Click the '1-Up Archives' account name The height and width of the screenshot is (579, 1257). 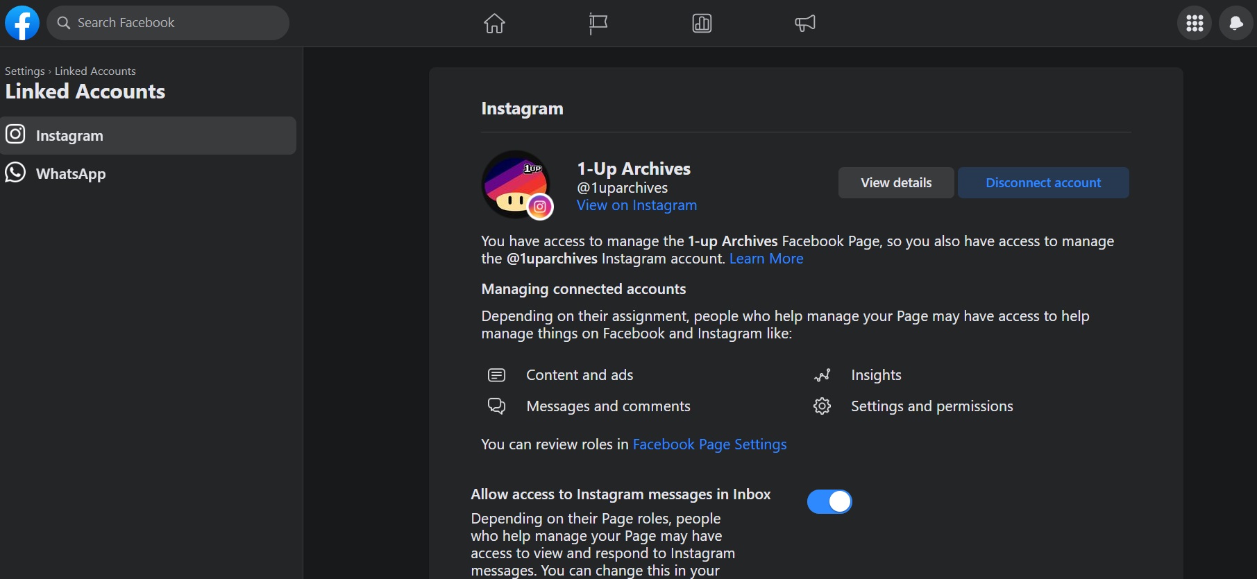[634, 168]
